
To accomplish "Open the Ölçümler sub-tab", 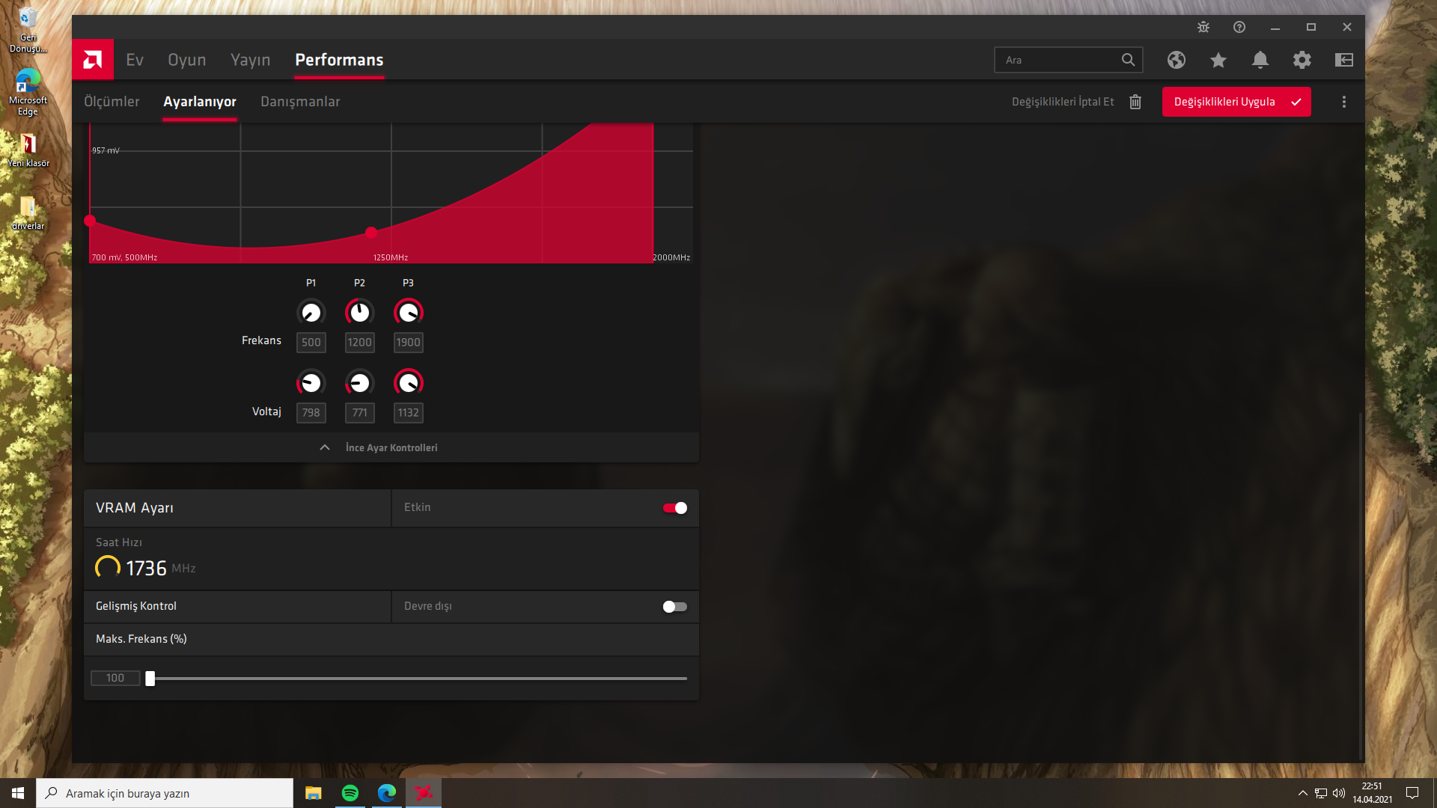I will [112, 102].
